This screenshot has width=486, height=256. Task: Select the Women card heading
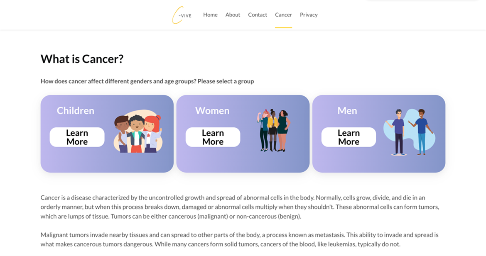[x=212, y=110]
